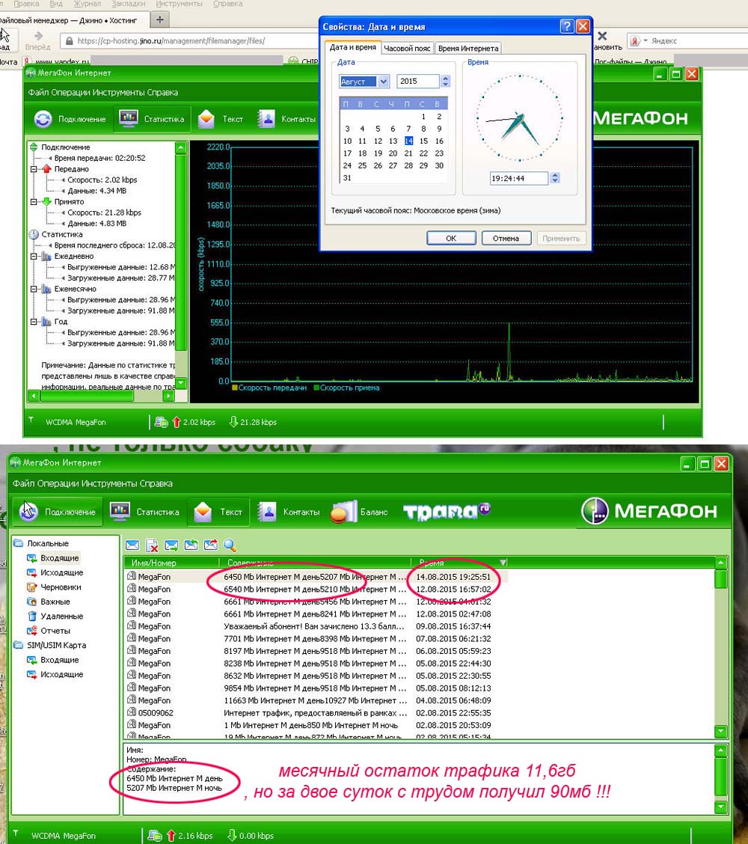
Task: Select the Дата и время tab
Action: pyautogui.click(x=352, y=47)
